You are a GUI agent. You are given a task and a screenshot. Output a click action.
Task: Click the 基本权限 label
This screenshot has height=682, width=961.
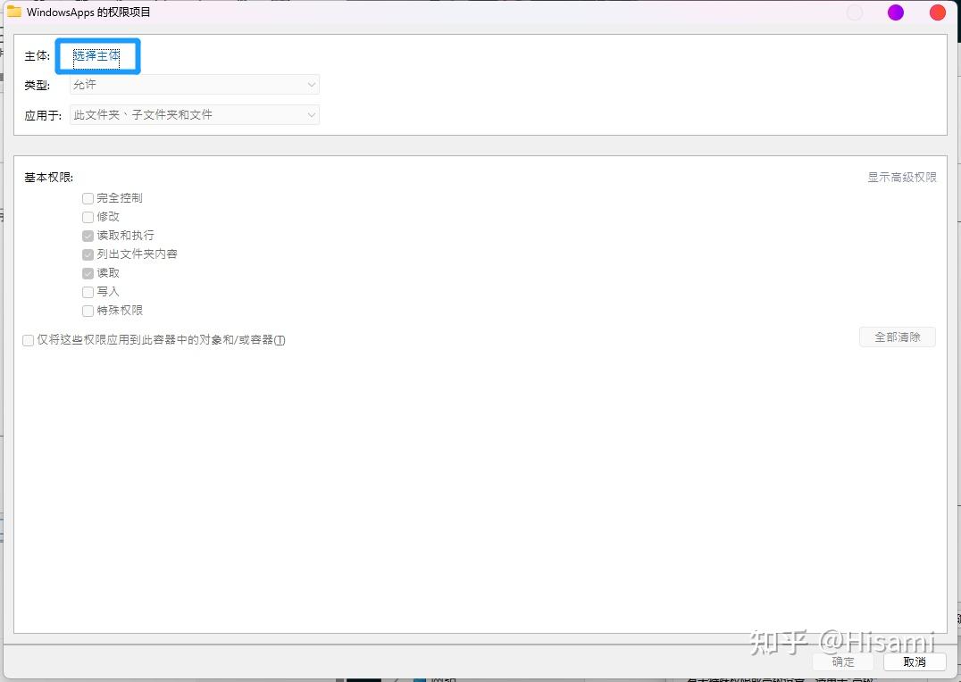(x=49, y=177)
